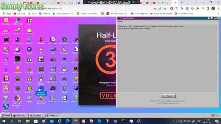The height and width of the screenshot is (124, 221).
Task: Open the Maps bookmark
Action: coord(7,14)
